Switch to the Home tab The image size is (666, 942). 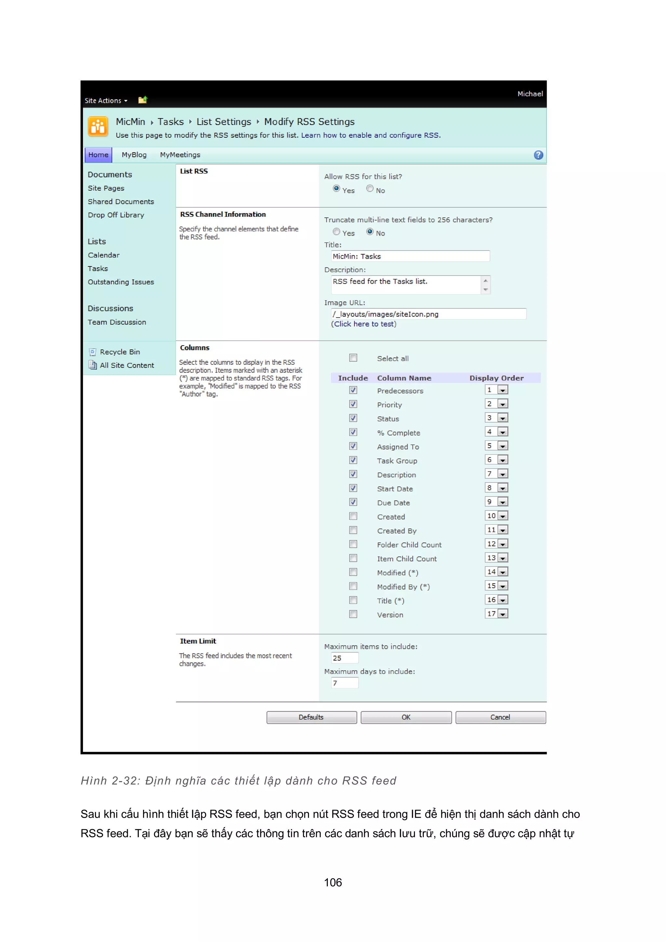pyautogui.click(x=99, y=155)
